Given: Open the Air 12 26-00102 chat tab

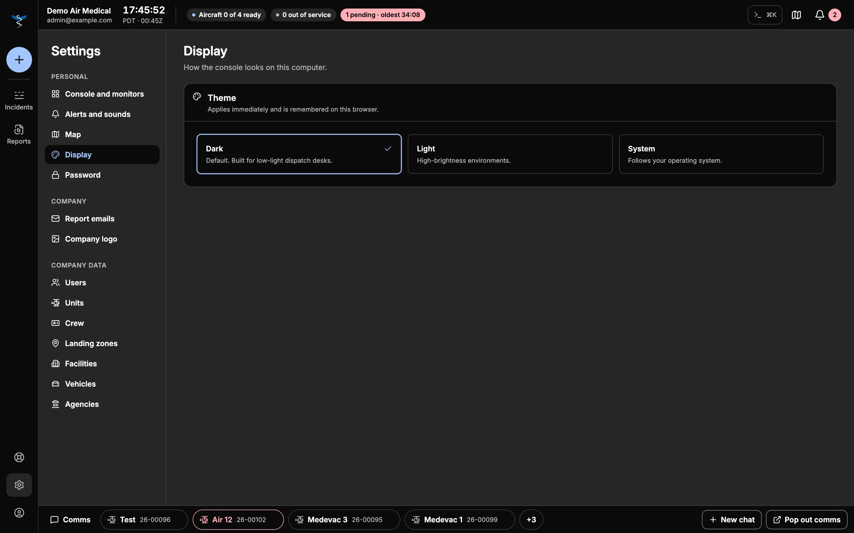Looking at the screenshot, I should (238, 519).
